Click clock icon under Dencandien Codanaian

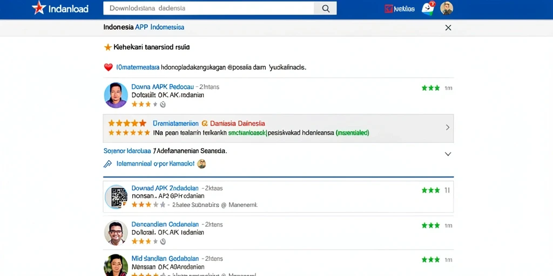(163, 241)
